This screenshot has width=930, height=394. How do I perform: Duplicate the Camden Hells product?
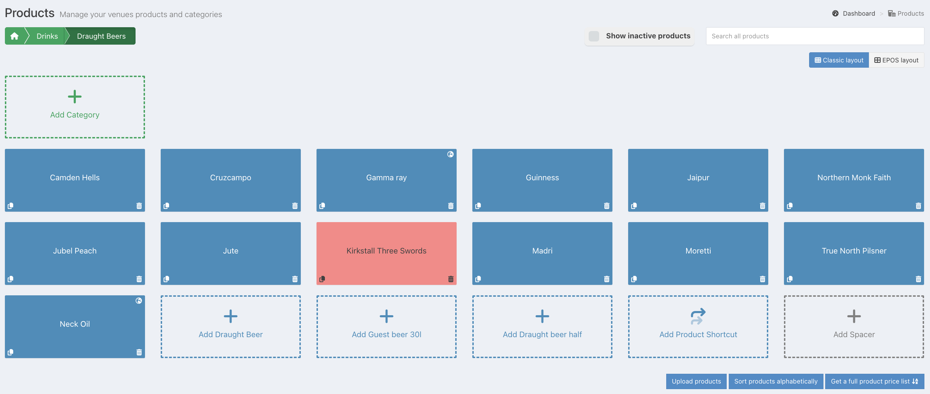point(10,206)
